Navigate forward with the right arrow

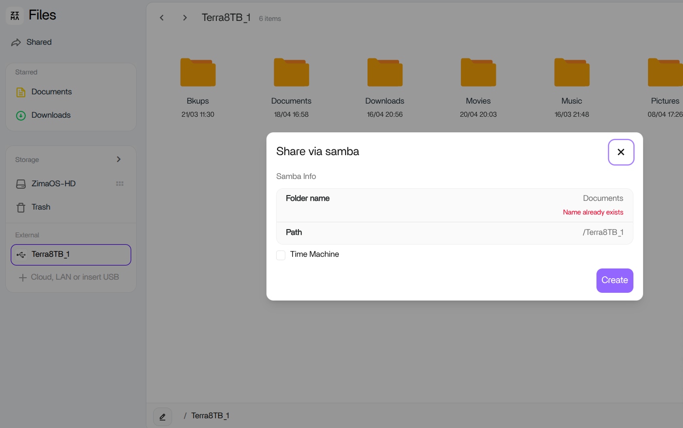[x=185, y=18]
